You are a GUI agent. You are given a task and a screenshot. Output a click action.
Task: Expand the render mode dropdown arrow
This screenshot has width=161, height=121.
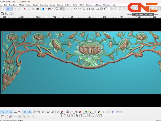coord(53,9)
